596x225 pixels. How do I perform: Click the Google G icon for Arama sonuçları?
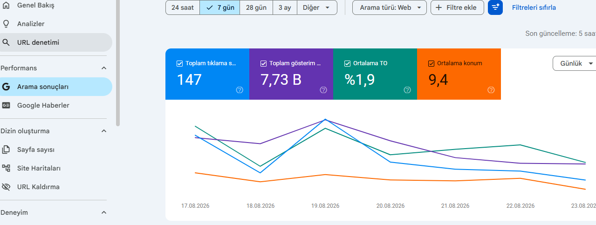[6, 87]
